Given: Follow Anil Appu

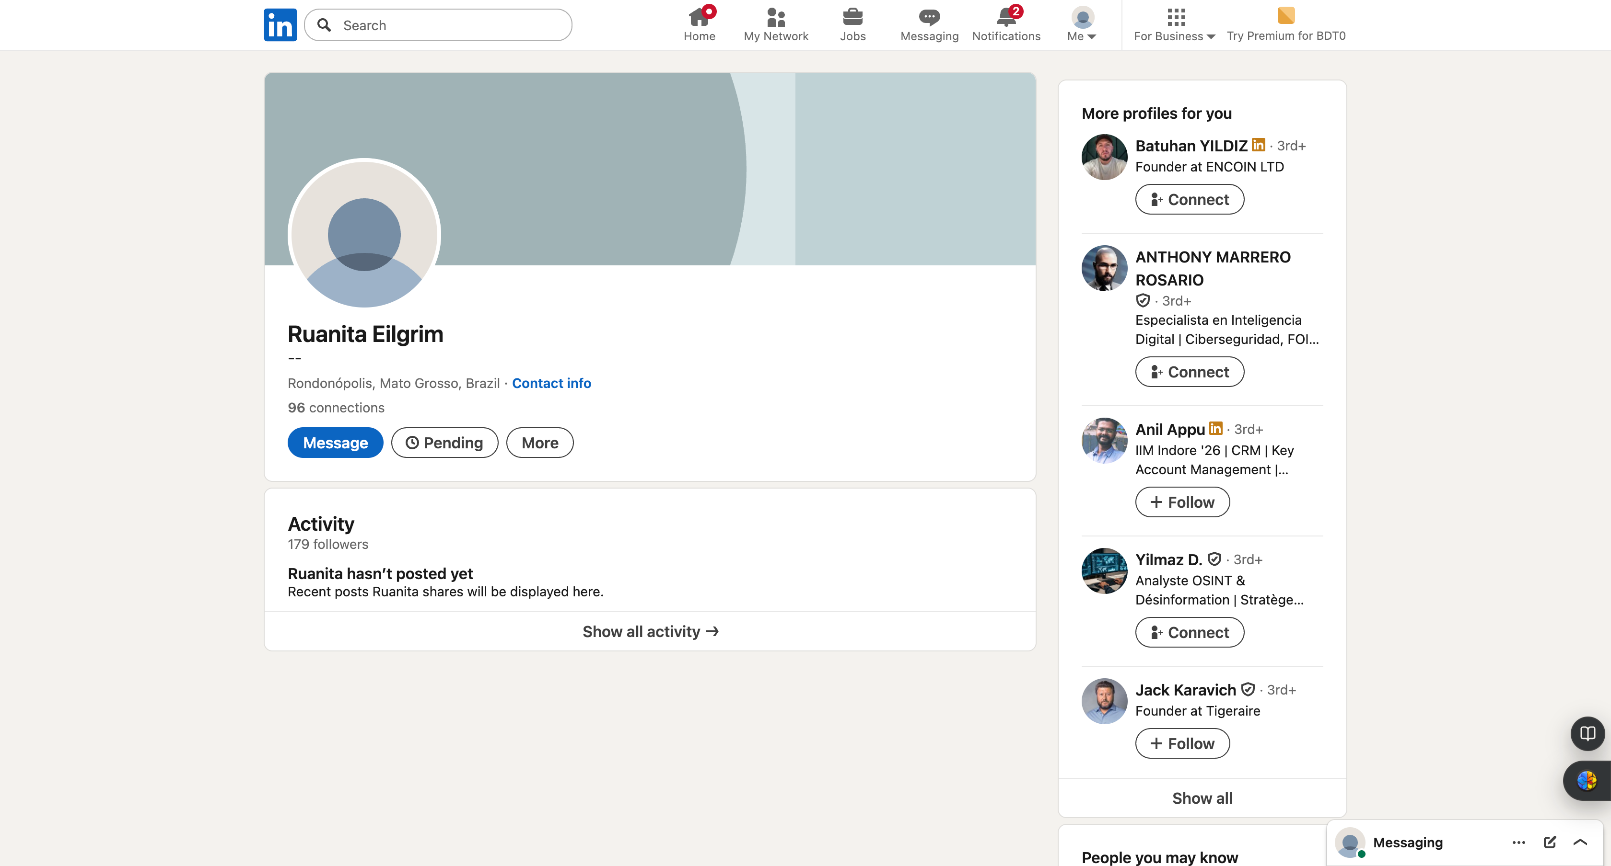Looking at the screenshot, I should (x=1182, y=501).
